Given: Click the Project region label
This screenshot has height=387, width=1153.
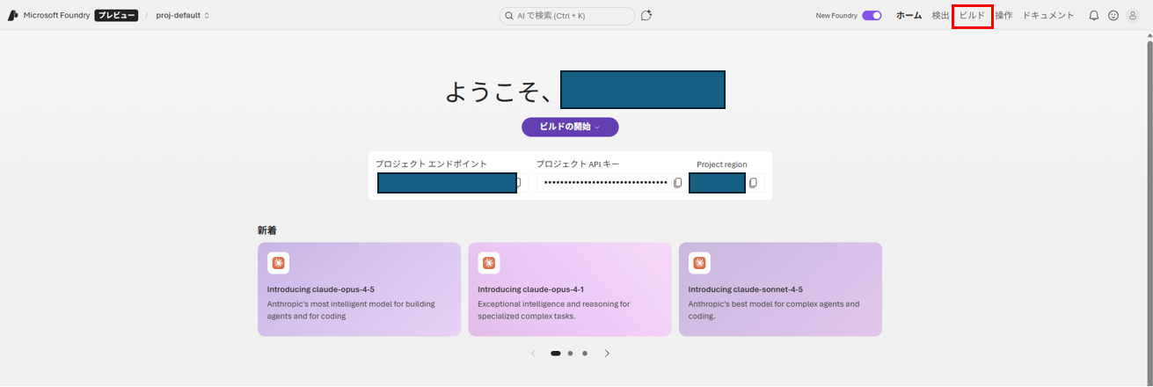Looking at the screenshot, I should click(x=722, y=164).
